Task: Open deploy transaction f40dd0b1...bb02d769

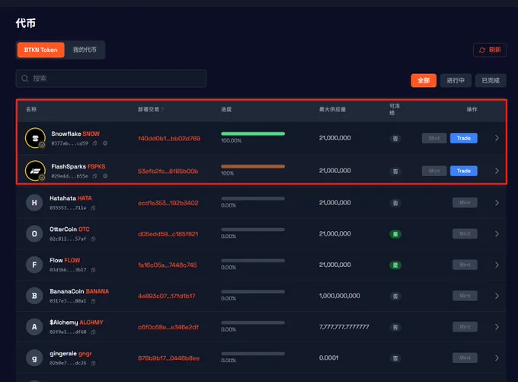Action: coord(169,138)
